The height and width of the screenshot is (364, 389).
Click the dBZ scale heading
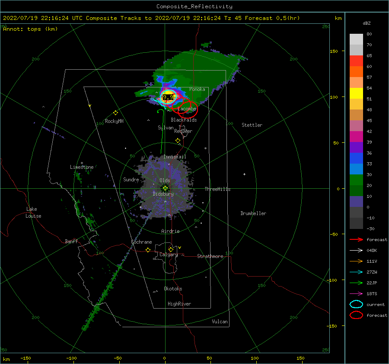pos(367,23)
